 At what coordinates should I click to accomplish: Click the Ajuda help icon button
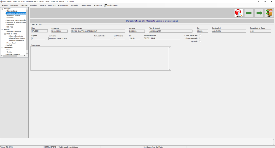pyautogui.click(x=238, y=13)
